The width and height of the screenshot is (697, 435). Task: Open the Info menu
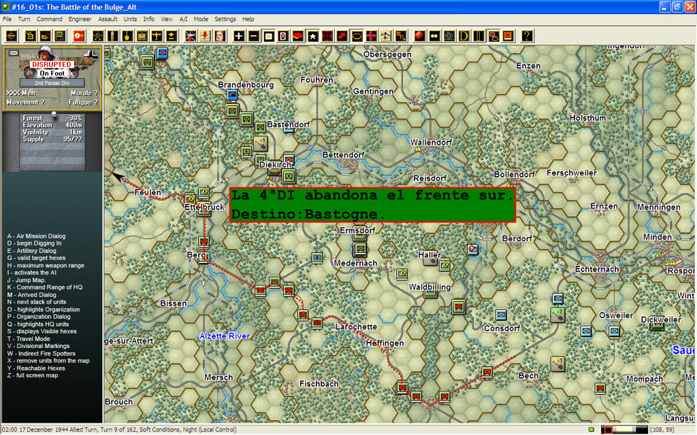point(149,19)
